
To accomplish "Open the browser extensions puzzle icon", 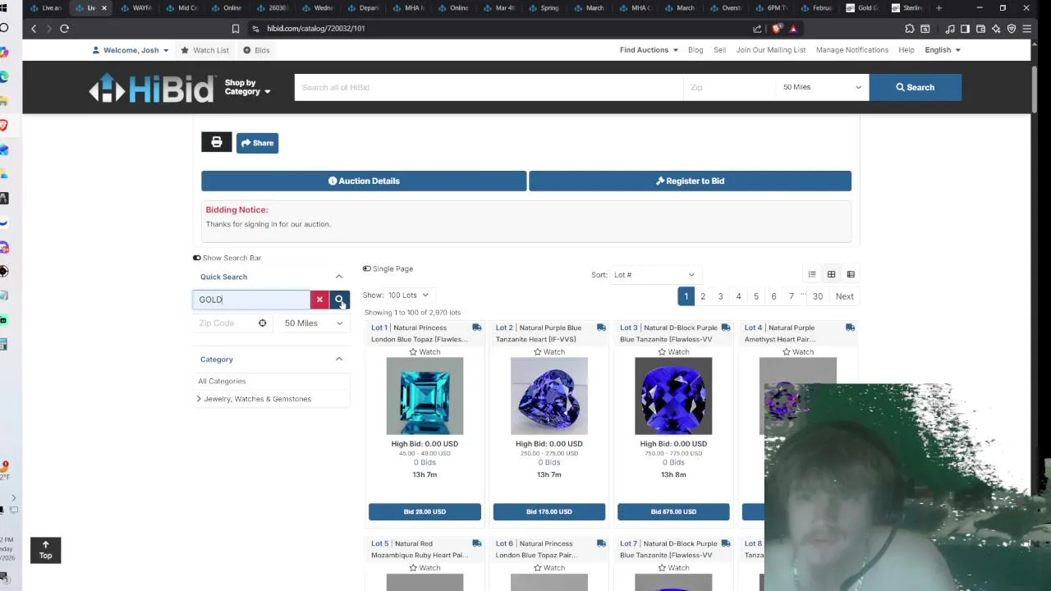I will click(x=910, y=29).
